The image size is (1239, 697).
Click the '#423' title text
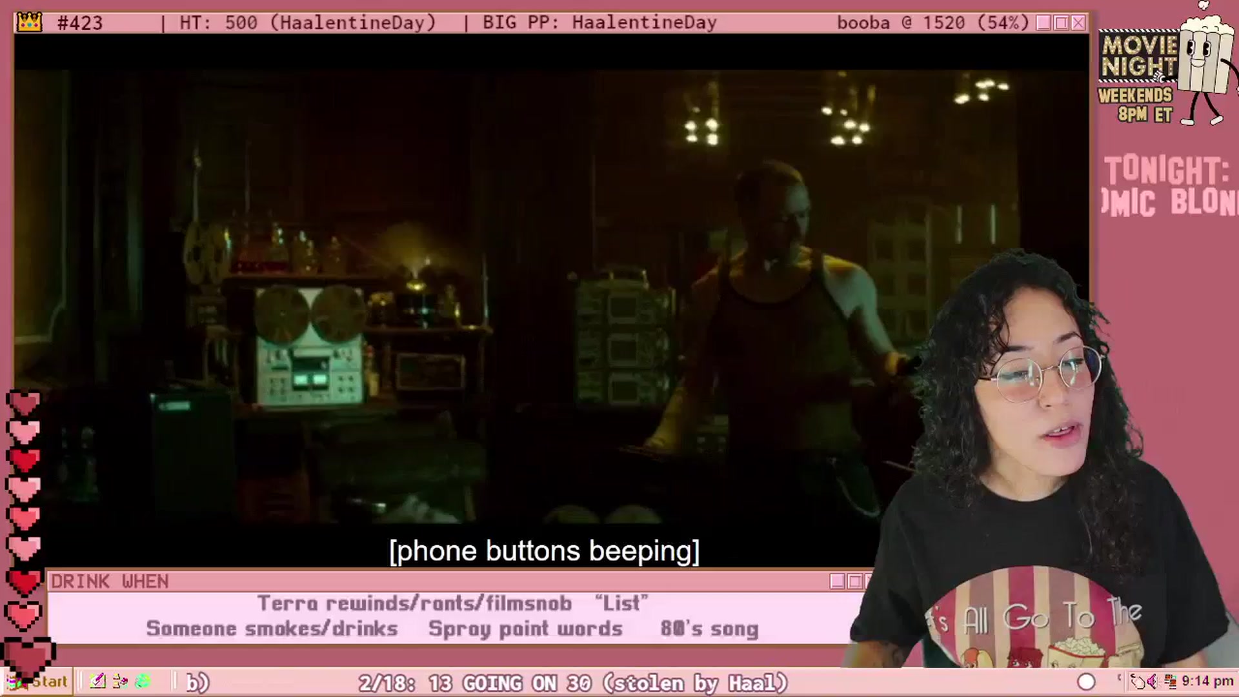(80, 23)
